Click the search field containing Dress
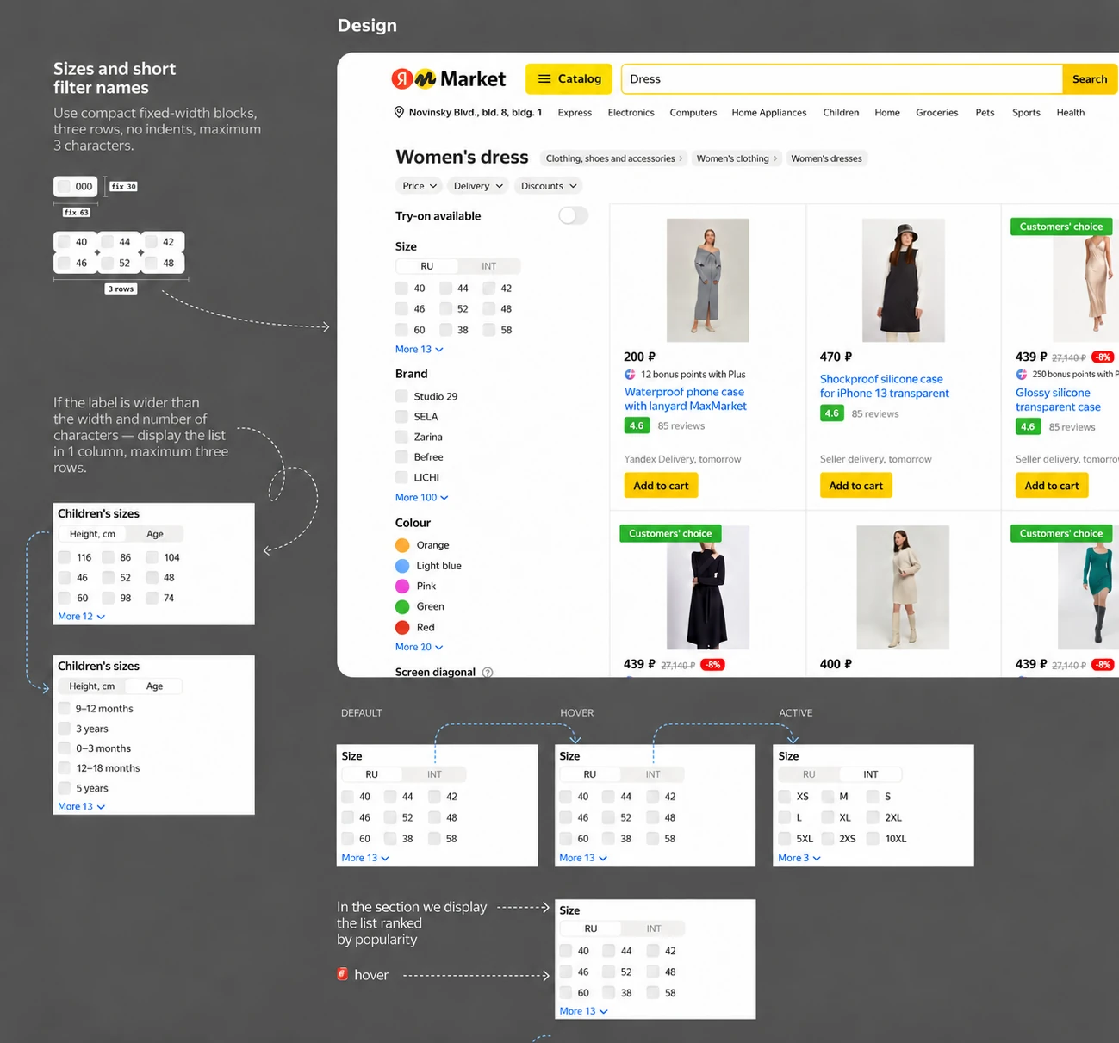 click(x=842, y=79)
